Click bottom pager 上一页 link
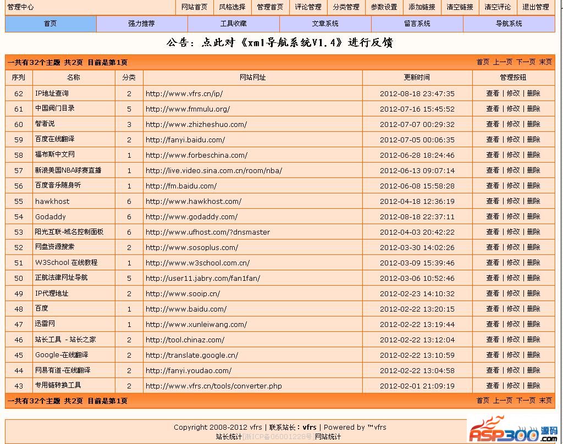The height and width of the screenshot is (444, 563). [x=503, y=401]
